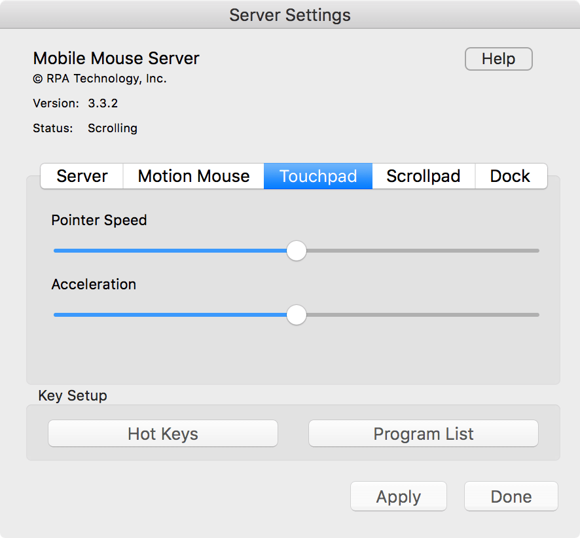
Task: Click the Help button
Action: point(498,59)
